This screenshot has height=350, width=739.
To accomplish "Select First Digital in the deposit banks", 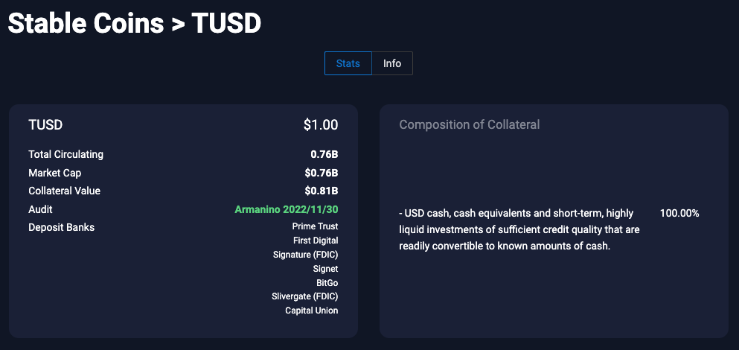I will (x=316, y=241).
